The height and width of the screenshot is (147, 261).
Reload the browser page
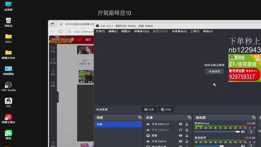point(60,31)
